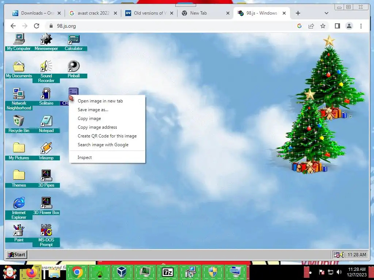
Task: Open the Calculator desktop shortcut
Action: 73,42
